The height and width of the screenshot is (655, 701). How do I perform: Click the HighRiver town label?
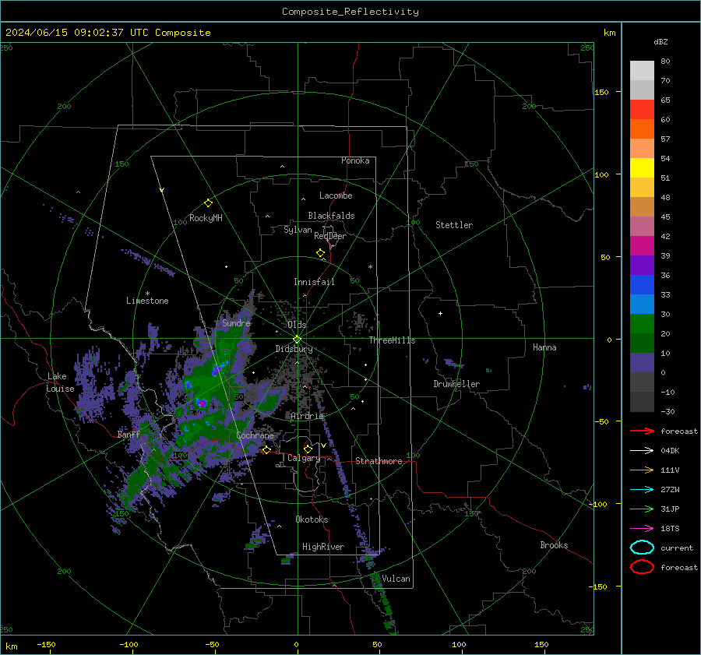click(323, 547)
